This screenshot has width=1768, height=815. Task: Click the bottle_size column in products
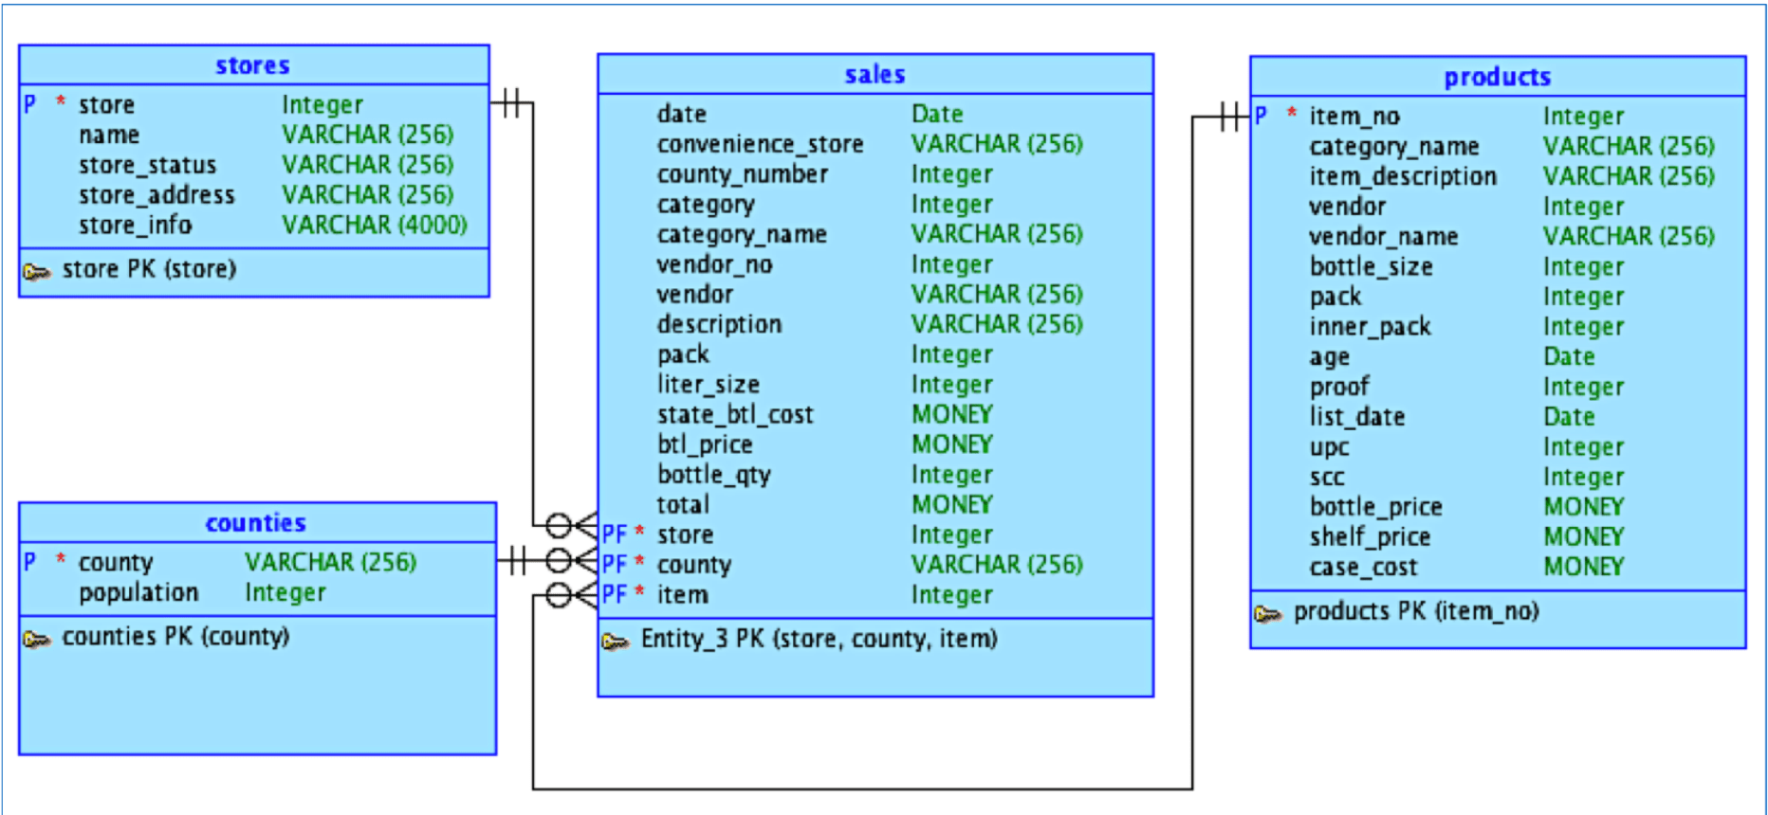click(x=1371, y=267)
